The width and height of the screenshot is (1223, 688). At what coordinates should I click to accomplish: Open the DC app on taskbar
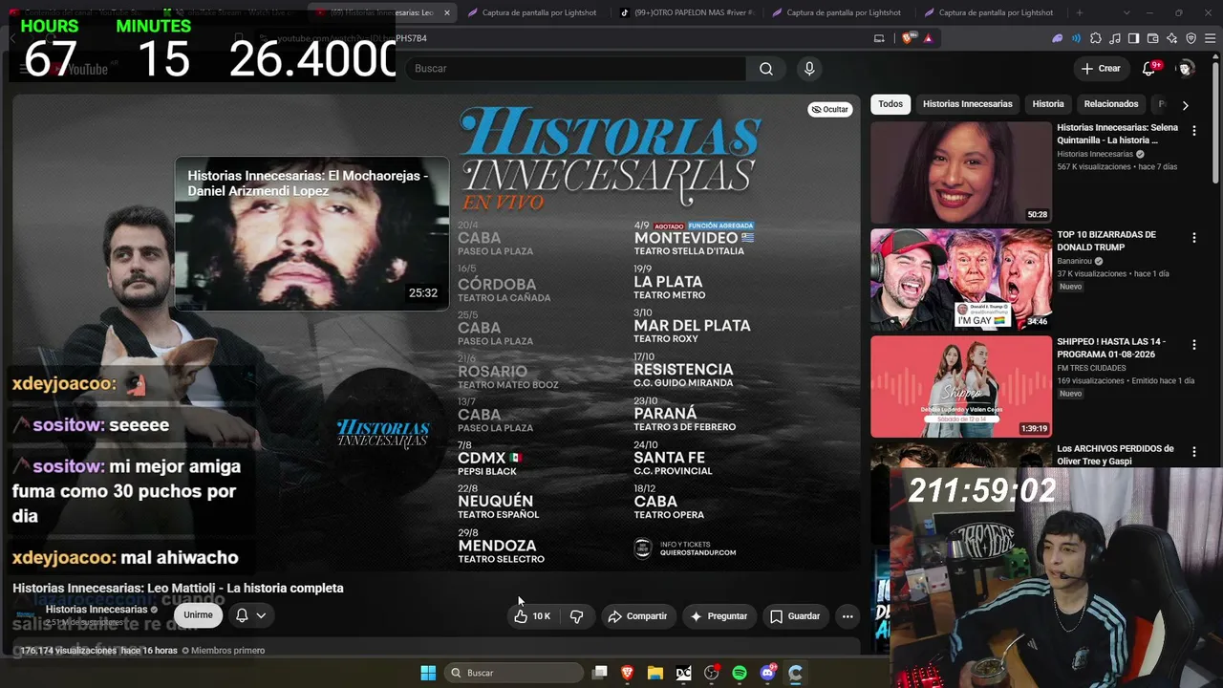click(683, 673)
